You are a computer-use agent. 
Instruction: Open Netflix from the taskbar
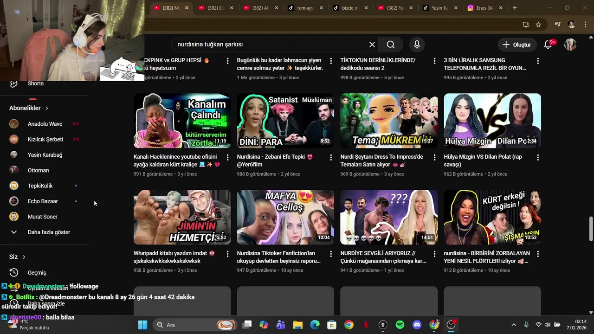click(x=366, y=325)
